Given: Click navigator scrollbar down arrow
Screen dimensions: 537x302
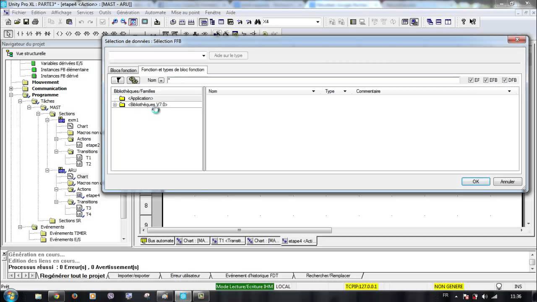Looking at the screenshot, I should pos(124,239).
